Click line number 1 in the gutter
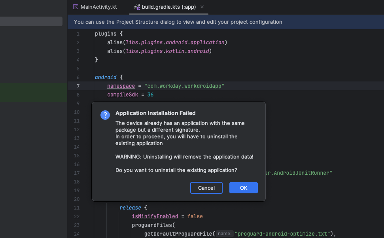The width and height of the screenshot is (384, 238). [x=78, y=34]
